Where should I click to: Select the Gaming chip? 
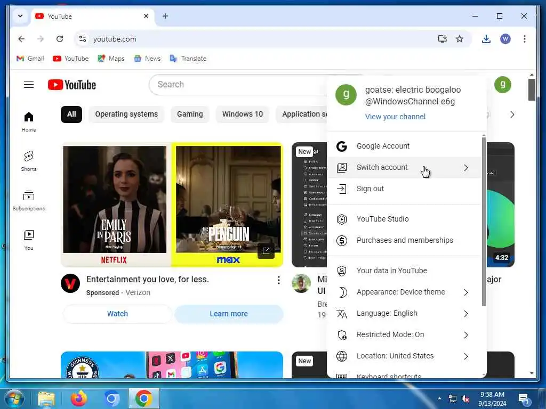pos(190,114)
